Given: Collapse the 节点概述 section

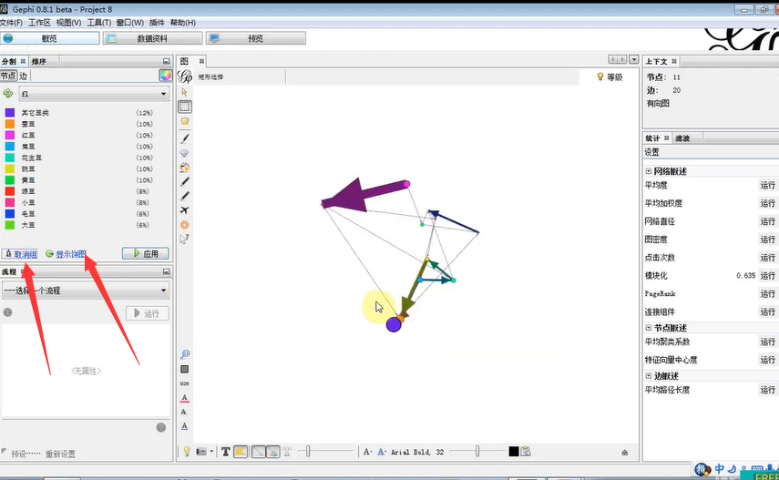Looking at the screenshot, I should (x=649, y=328).
